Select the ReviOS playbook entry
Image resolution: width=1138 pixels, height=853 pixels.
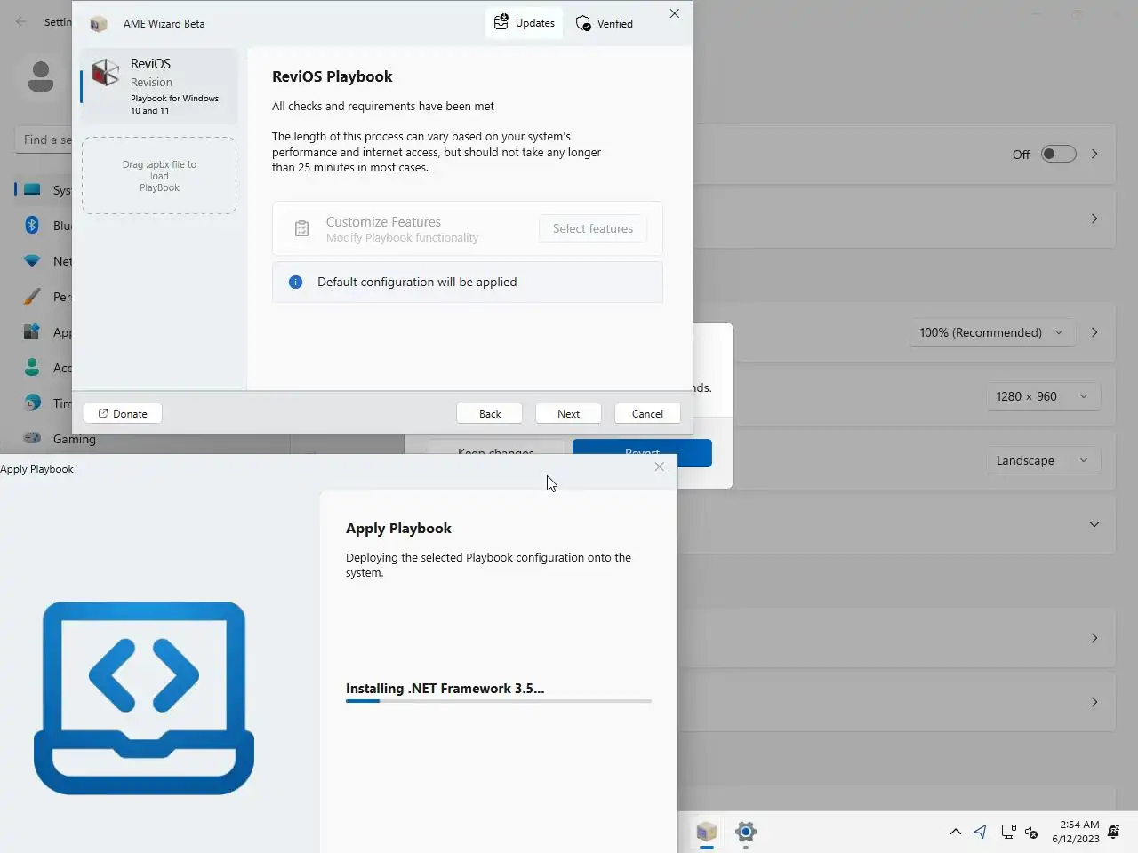point(159,86)
